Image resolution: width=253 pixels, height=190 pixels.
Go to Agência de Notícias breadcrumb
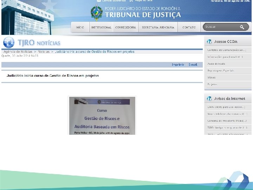18,52
